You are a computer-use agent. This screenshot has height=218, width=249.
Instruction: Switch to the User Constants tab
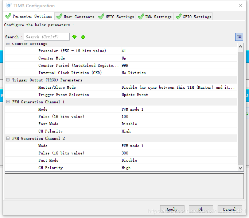click(x=75, y=17)
